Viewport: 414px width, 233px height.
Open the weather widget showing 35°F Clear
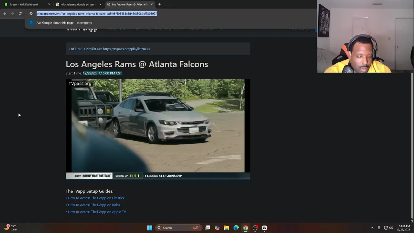pos(11,228)
